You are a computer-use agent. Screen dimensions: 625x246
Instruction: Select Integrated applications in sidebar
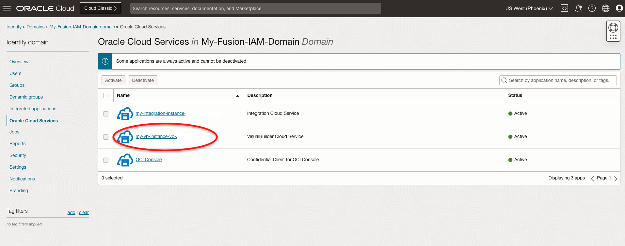(x=33, y=109)
